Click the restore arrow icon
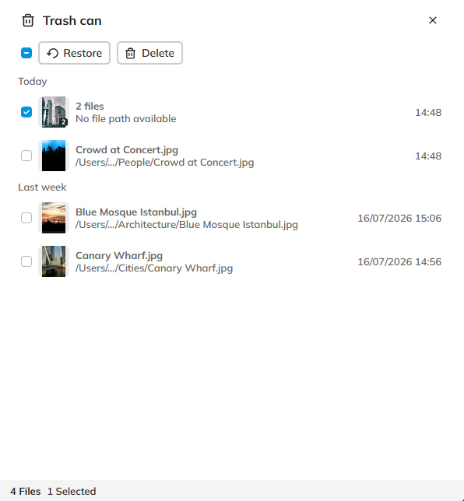The image size is (464, 501). pos(52,53)
